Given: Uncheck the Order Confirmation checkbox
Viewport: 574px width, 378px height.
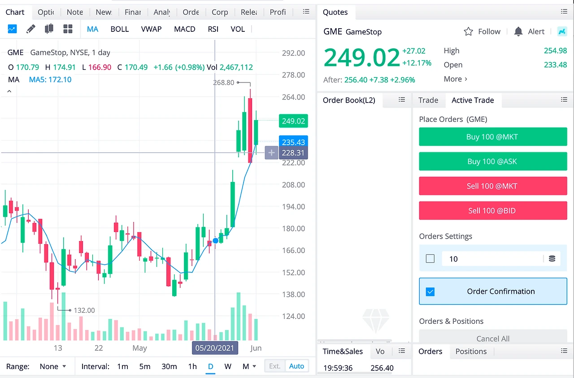Looking at the screenshot, I should click(x=430, y=292).
